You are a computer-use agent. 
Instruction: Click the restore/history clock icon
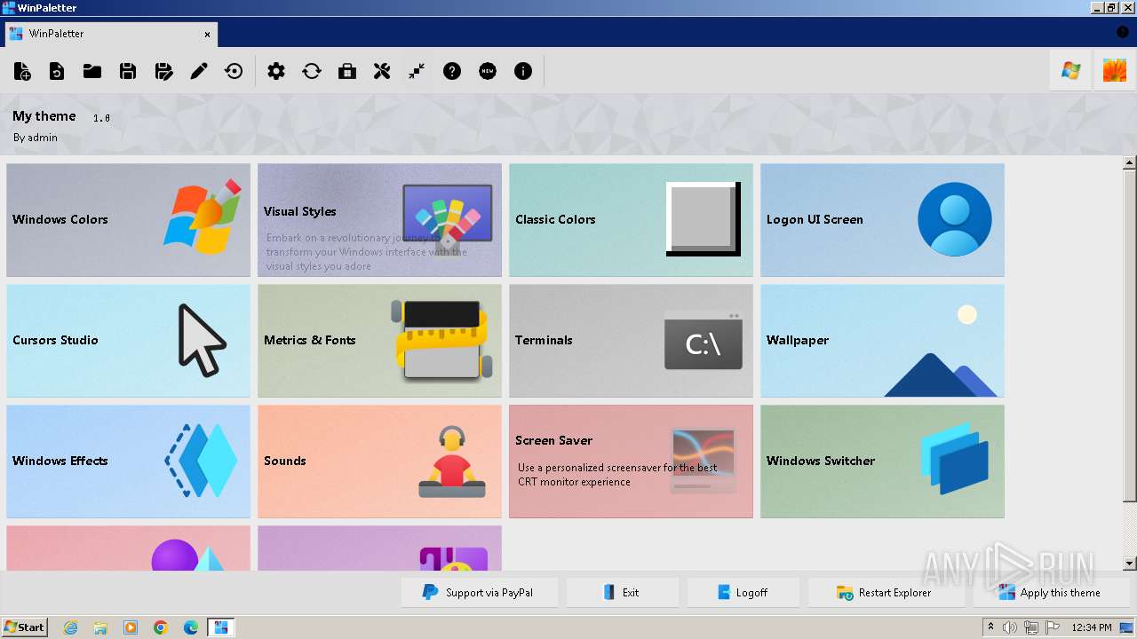coord(235,71)
